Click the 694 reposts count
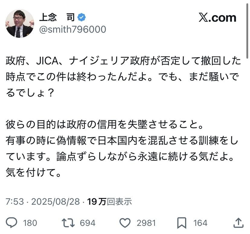Image resolution: width=250 pixels, height=234 pixels. tap(88, 223)
